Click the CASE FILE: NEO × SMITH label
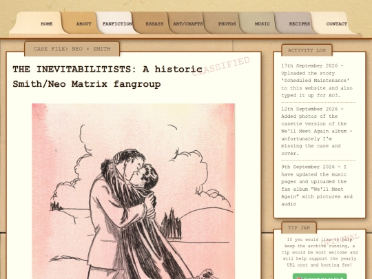This screenshot has height=279, width=372. click(72, 49)
